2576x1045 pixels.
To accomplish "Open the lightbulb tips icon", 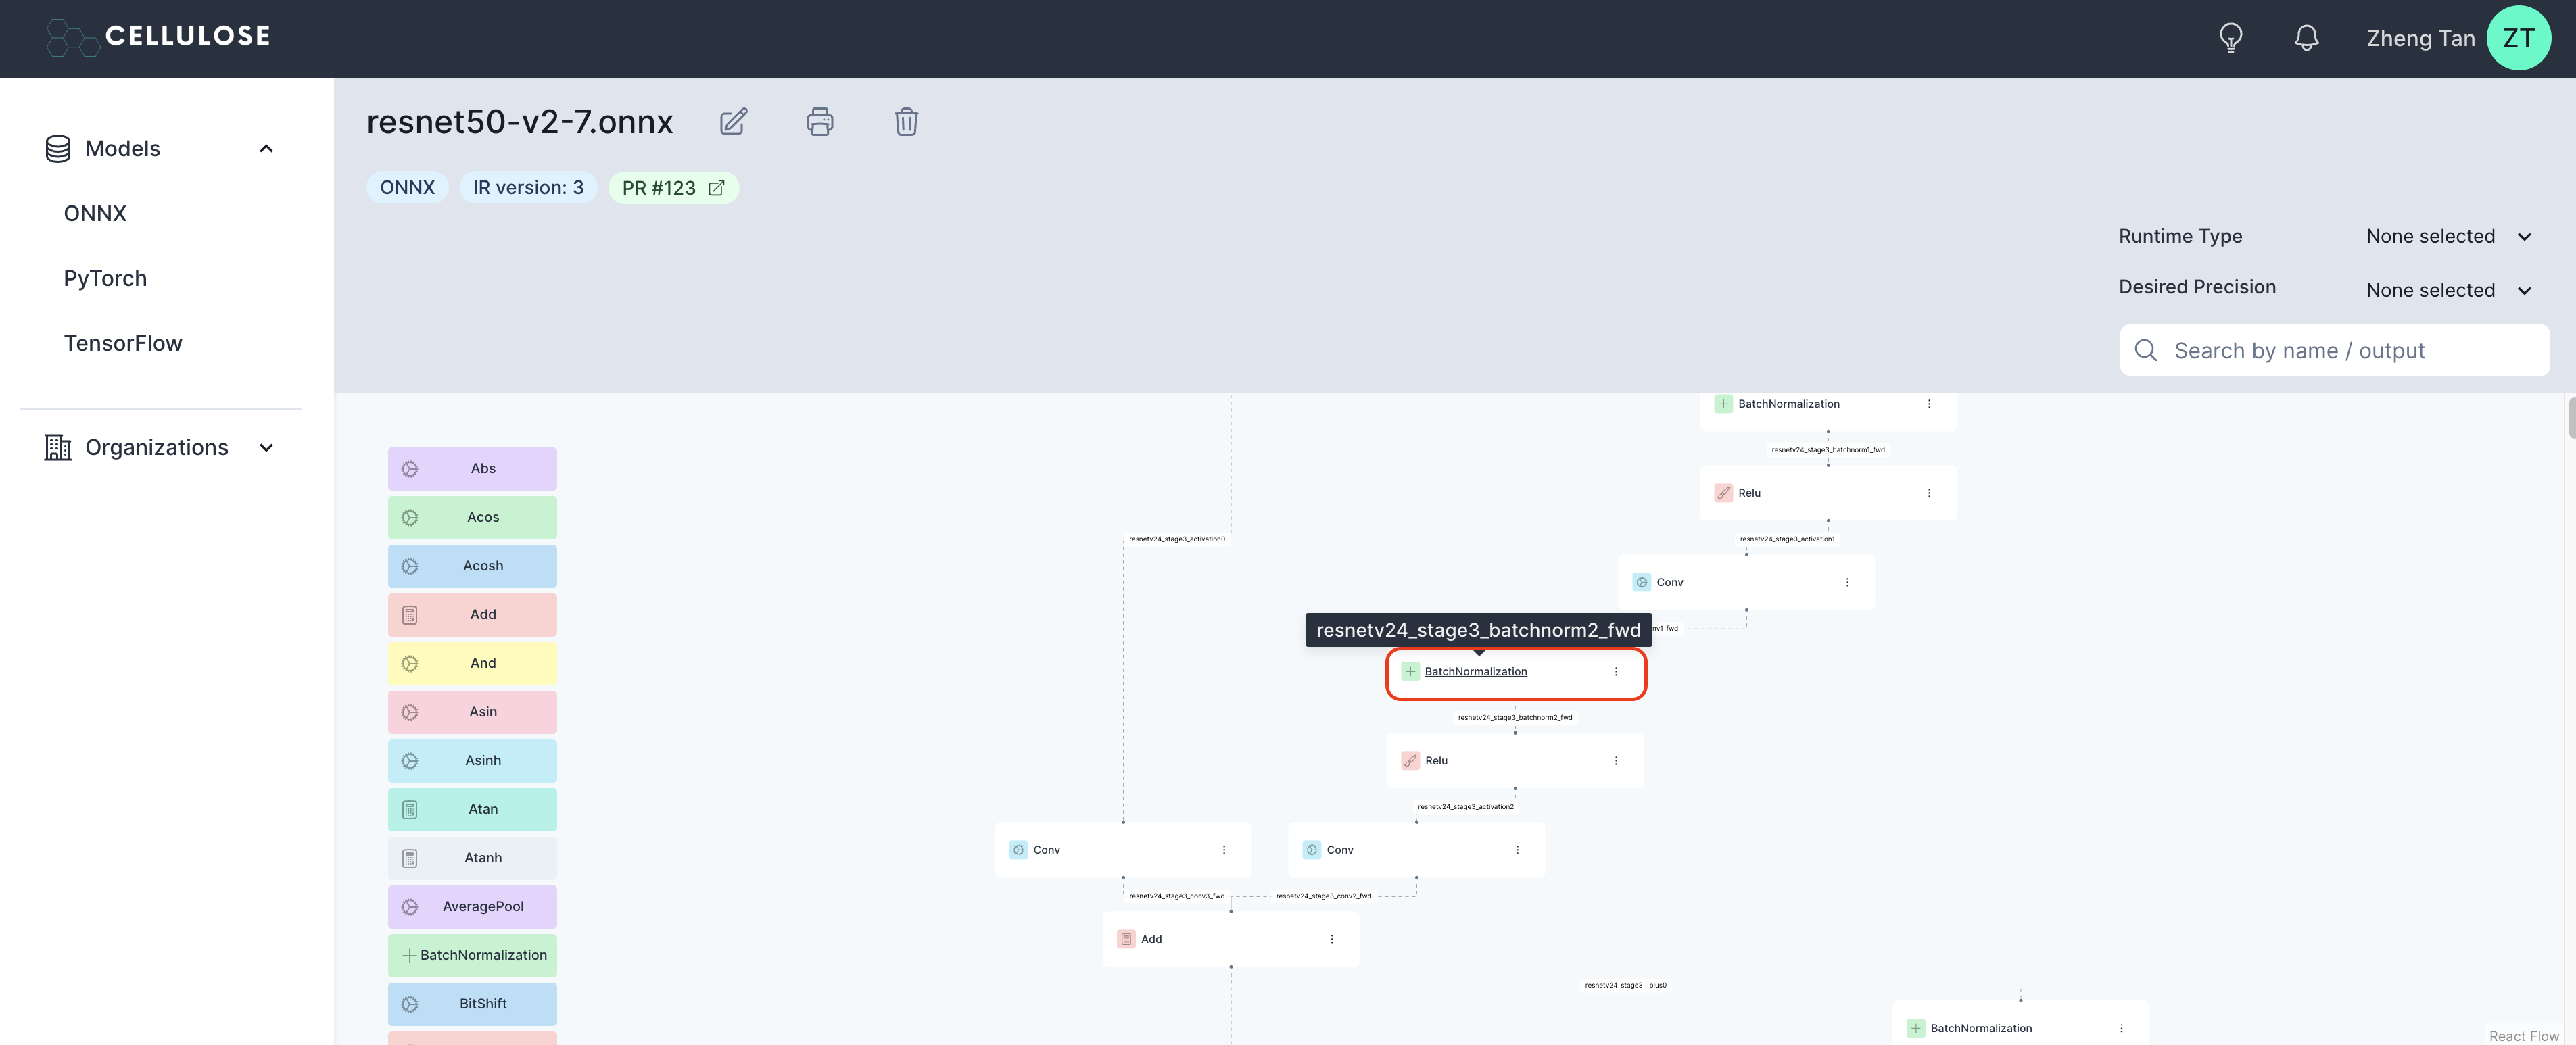I will 2230,38.
